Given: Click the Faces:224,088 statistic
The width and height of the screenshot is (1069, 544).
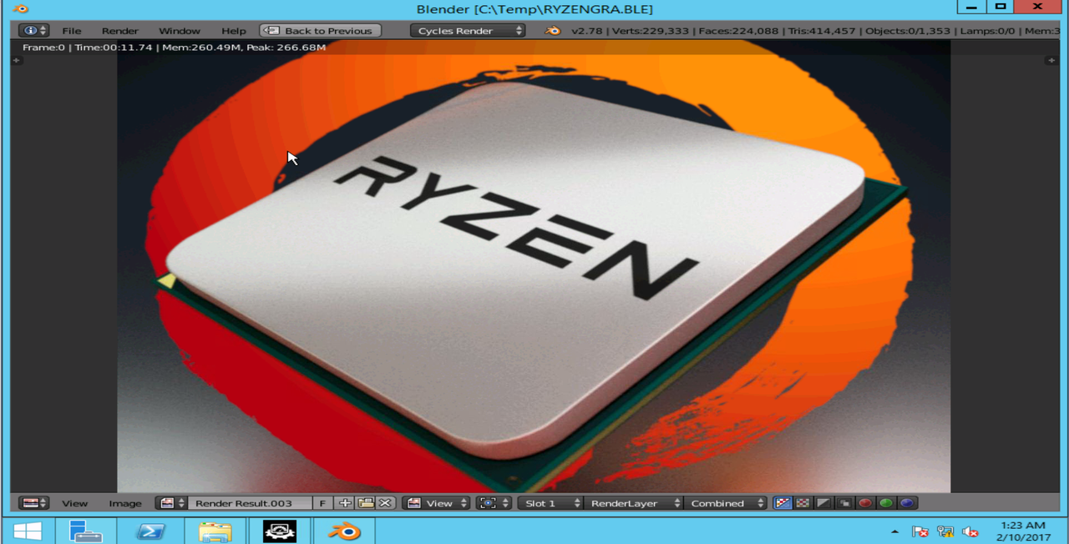Looking at the screenshot, I should (x=739, y=31).
